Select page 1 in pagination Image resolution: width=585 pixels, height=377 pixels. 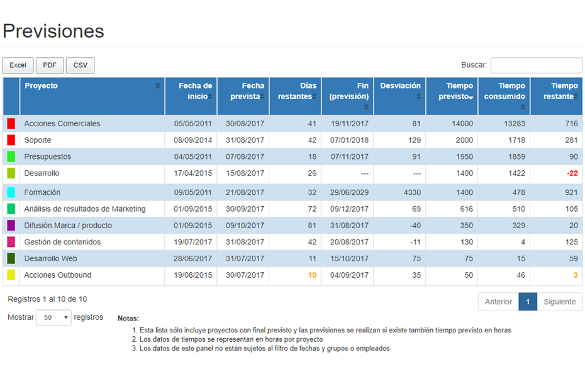(x=528, y=302)
